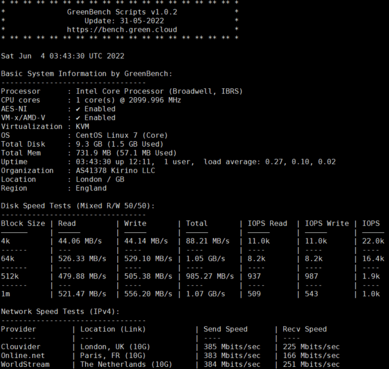Image resolution: width=389 pixels, height=369 pixels.
Task: Click the 4k read speed '44.06 MB/s'
Action: (x=80, y=241)
